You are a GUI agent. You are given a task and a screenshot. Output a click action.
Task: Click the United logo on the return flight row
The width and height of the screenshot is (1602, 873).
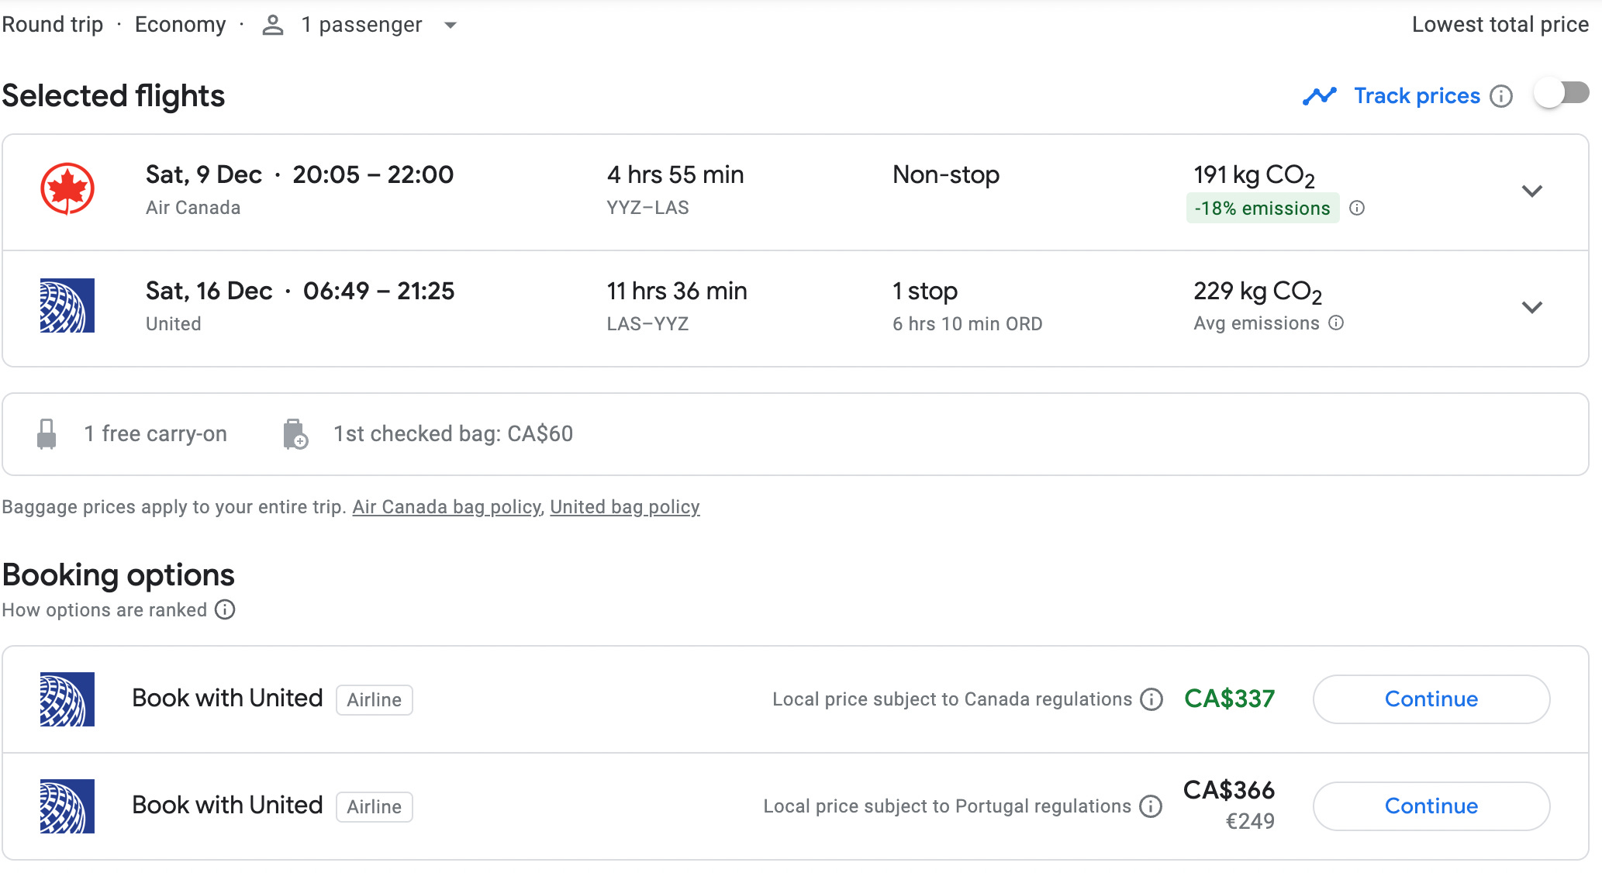click(x=67, y=305)
